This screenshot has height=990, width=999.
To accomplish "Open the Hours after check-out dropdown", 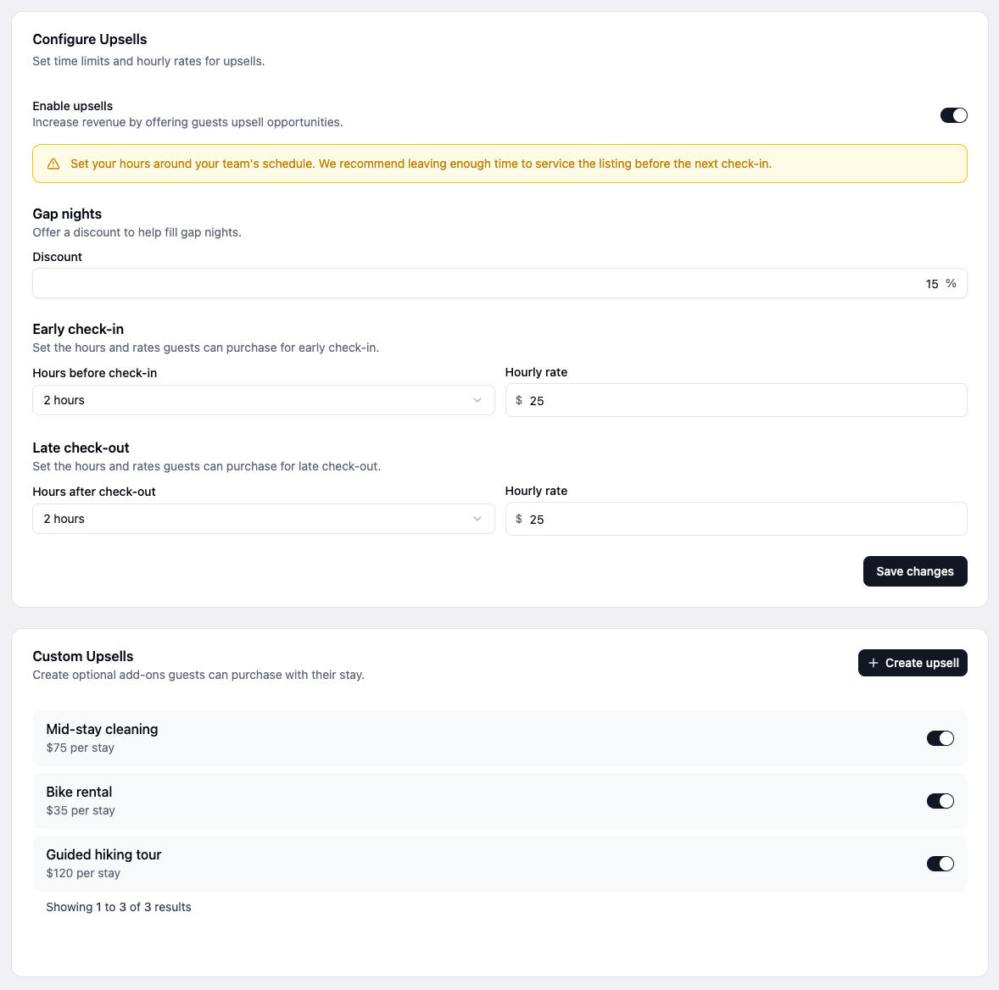I will pos(263,518).
